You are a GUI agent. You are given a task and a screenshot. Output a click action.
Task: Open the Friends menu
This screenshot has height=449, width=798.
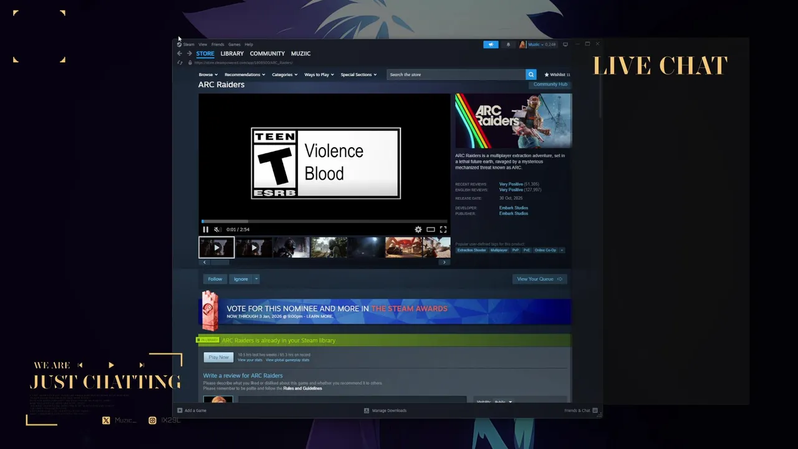tap(218, 44)
